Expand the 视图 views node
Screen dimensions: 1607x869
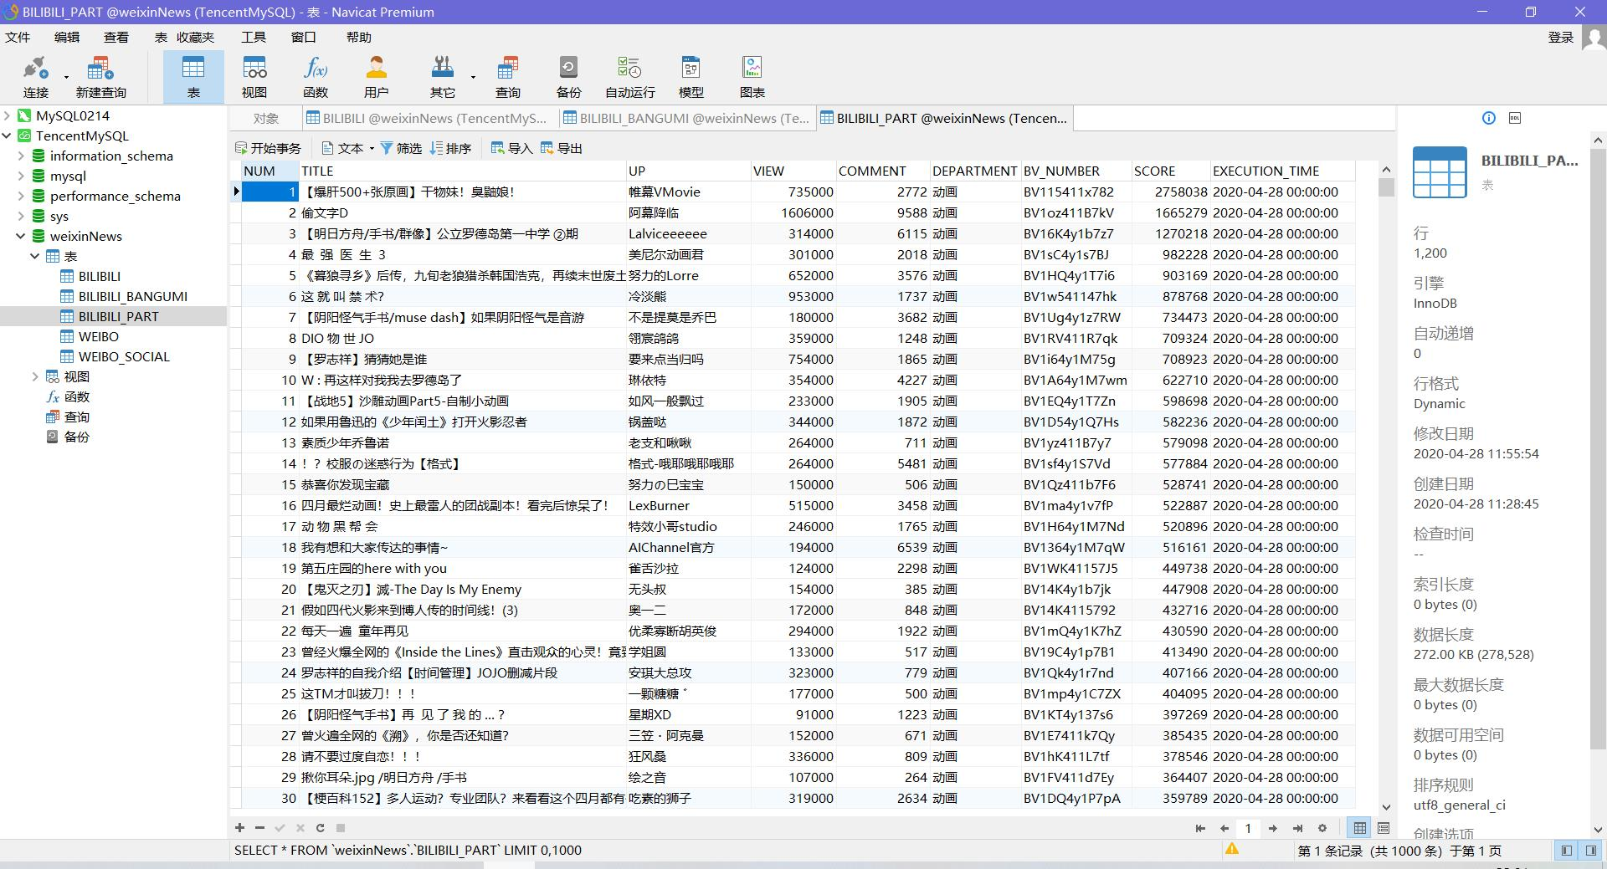pyautogui.click(x=35, y=376)
